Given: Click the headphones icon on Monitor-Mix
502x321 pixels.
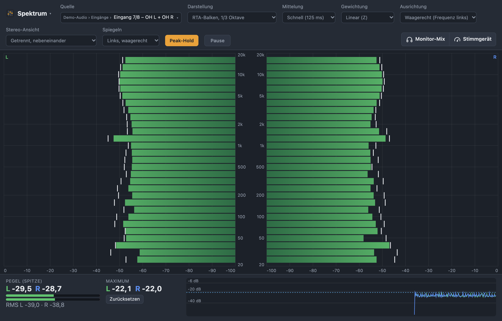Looking at the screenshot, I should 409,39.
